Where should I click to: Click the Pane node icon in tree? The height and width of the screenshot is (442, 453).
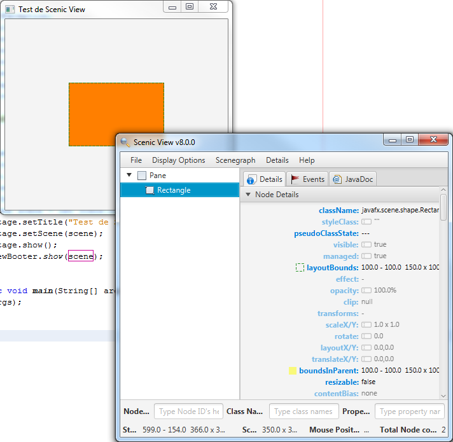click(141, 176)
